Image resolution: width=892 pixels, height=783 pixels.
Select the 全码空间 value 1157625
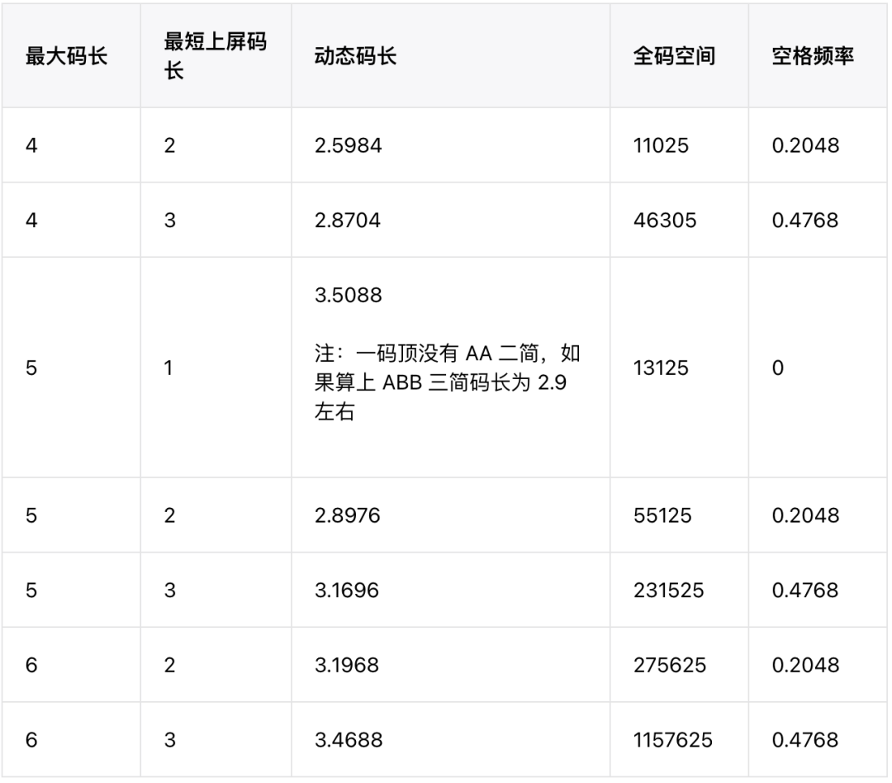coord(673,740)
